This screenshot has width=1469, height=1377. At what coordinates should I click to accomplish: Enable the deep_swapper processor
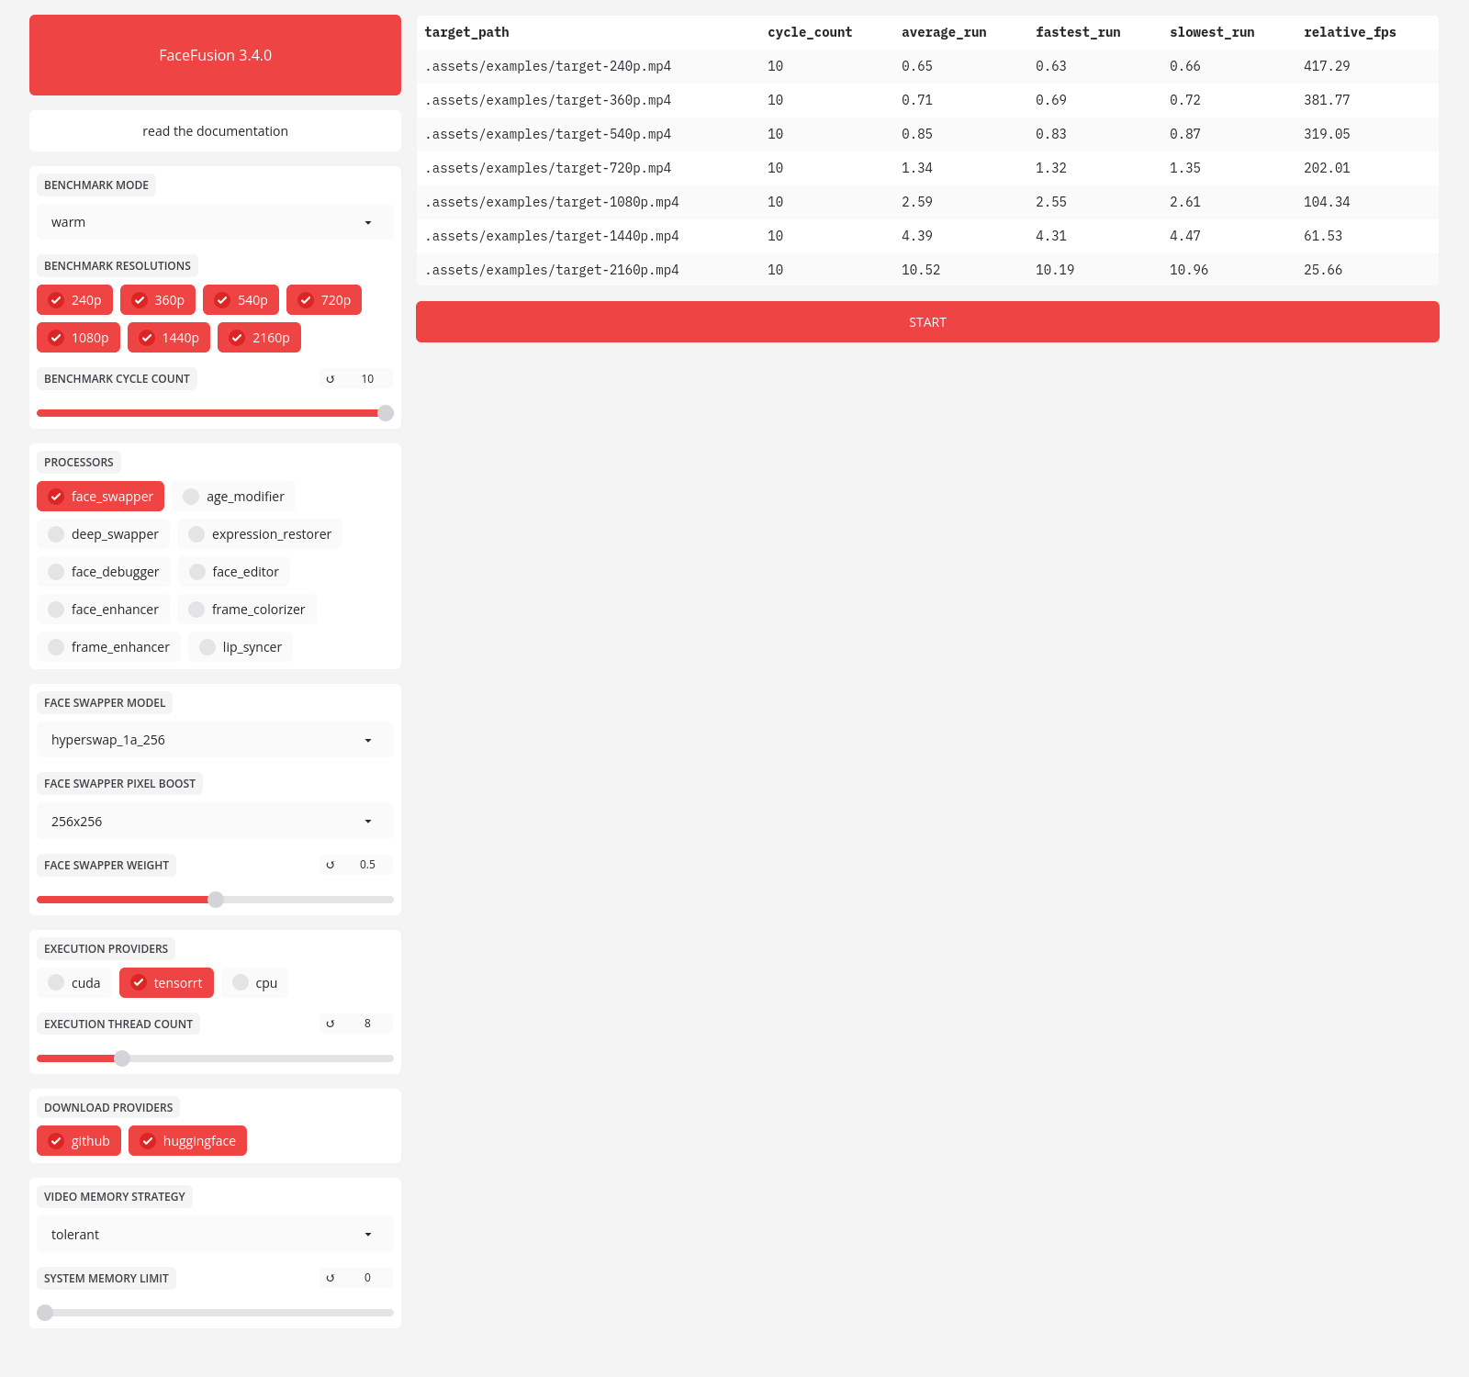click(104, 534)
